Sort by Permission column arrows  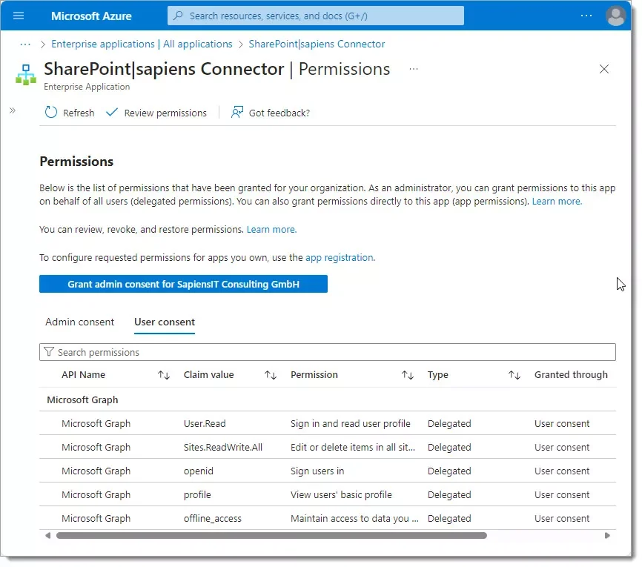408,374
